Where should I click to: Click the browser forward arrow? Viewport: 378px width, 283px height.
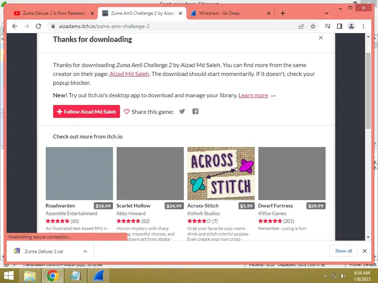point(27,26)
